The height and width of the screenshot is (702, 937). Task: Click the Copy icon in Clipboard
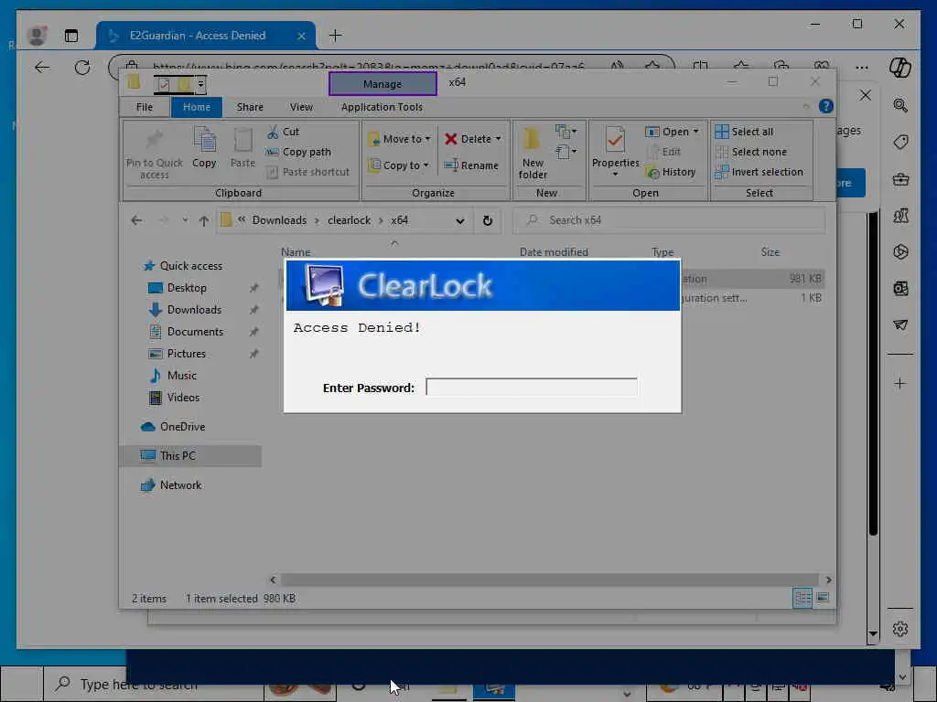(x=204, y=140)
